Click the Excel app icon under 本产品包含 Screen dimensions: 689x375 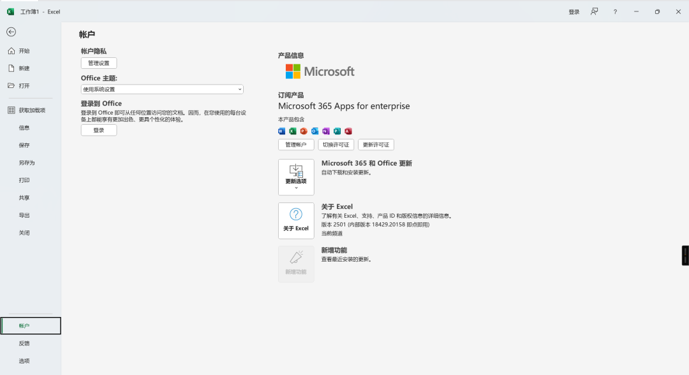[293, 131]
